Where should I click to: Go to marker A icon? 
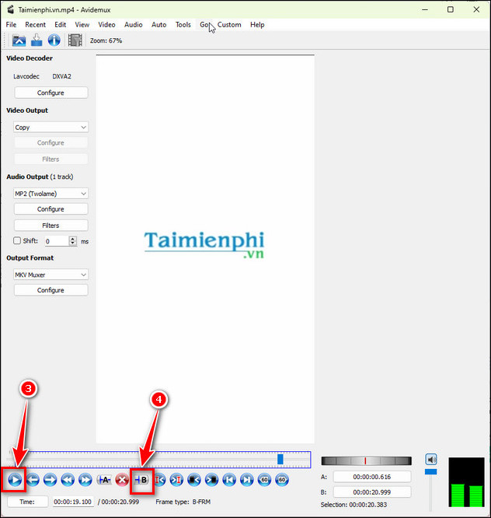pyautogui.click(x=160, y=480)
